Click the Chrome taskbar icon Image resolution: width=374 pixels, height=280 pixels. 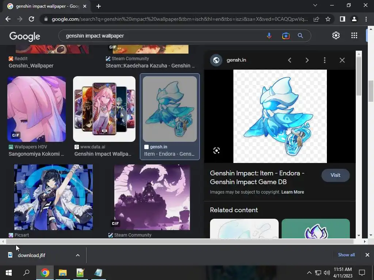45,272
